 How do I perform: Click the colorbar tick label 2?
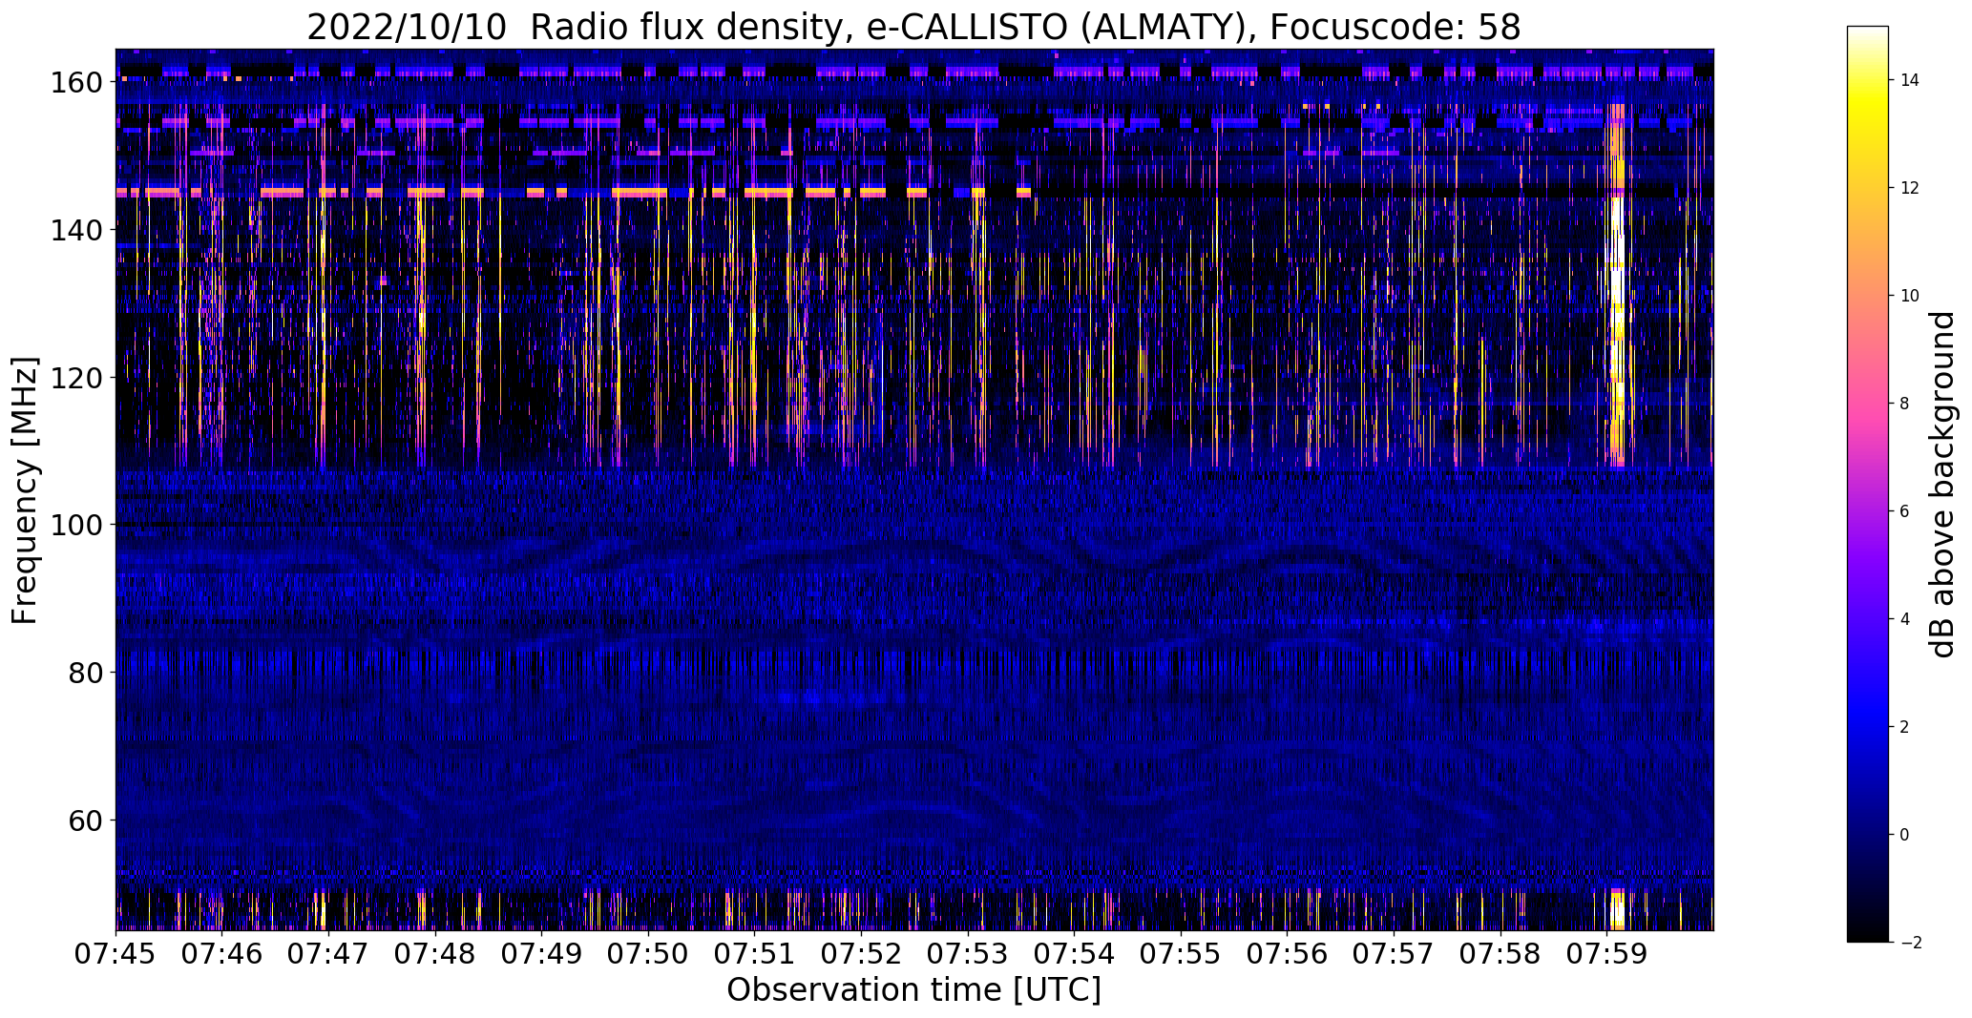[x=1905, y=727]
